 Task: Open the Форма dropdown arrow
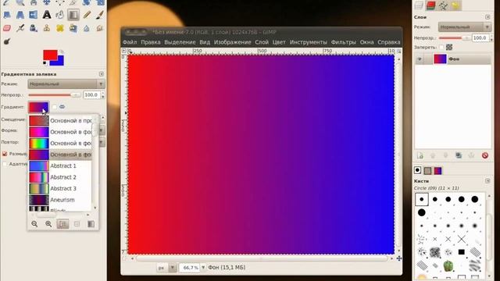tap(102, 130)
